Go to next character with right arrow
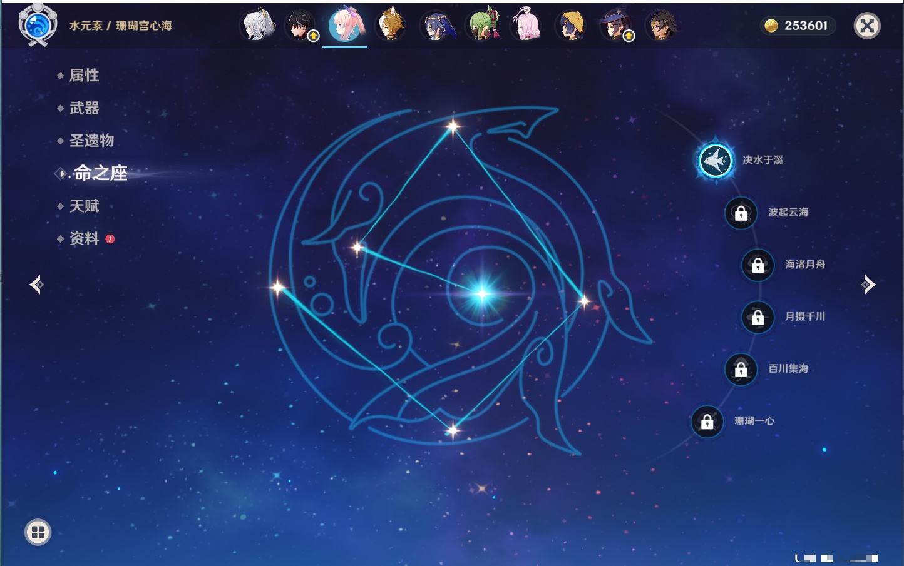This screenshot has height=566, width=904. pyautogui.click(x=868, y=285)
